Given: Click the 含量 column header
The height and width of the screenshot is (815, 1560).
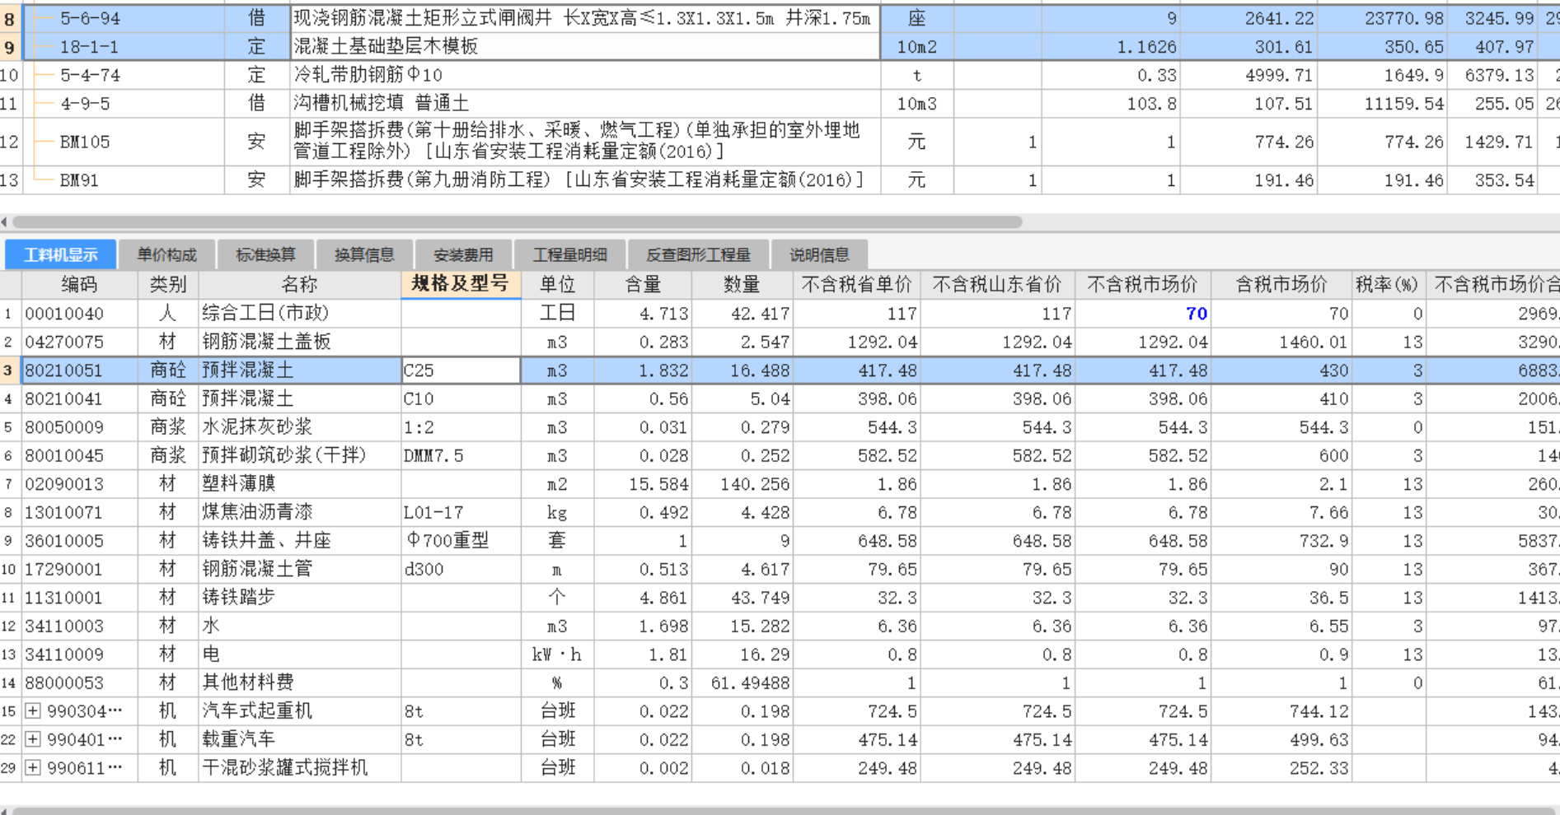Looking at the screenshot, I should (x=643, y=284).
